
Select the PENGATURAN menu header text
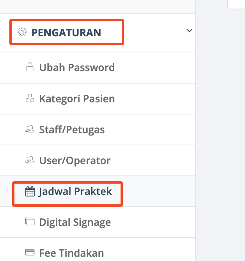(x=66, y=32)
